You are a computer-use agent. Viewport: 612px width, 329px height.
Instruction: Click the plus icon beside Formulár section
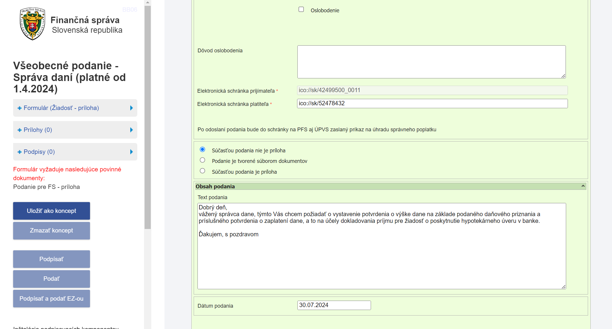coord(20,108)
